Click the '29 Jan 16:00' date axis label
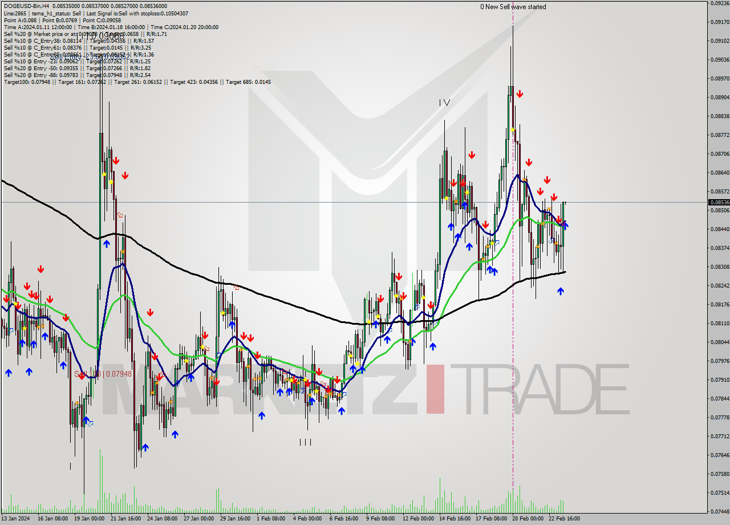 235,519
